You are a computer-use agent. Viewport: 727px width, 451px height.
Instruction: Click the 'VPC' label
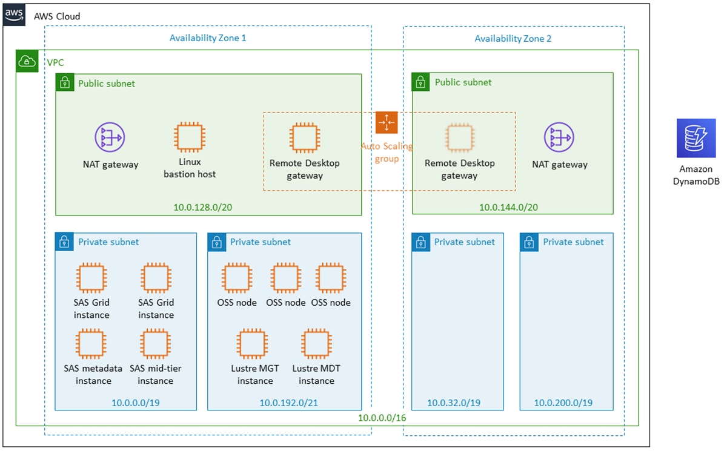55,62
